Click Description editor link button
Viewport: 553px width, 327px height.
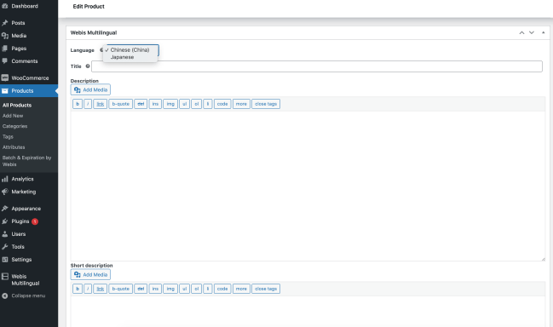tap(101, 104)
